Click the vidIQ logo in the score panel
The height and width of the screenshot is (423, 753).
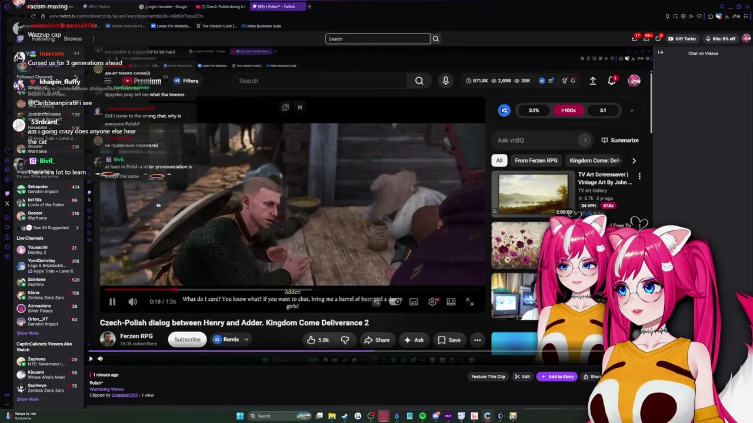pyautogui.click(x=504, y=110)
